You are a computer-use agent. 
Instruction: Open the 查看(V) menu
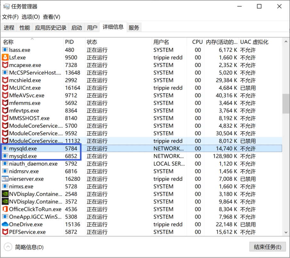pyautogui.click(x=51, y=17)
